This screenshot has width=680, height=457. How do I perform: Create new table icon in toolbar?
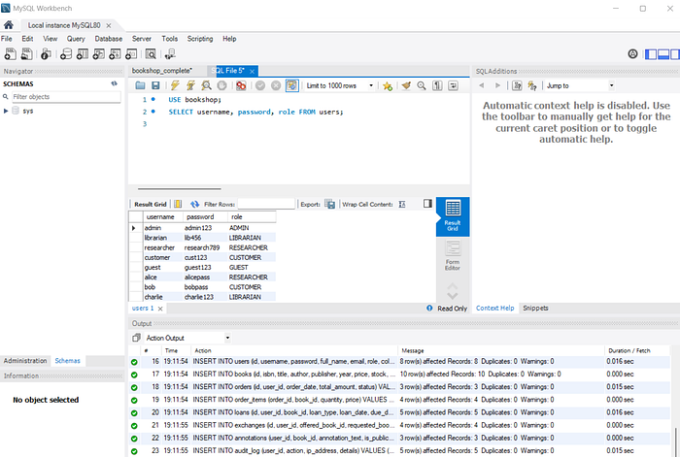pyautogui.click(x=83, y=54)
